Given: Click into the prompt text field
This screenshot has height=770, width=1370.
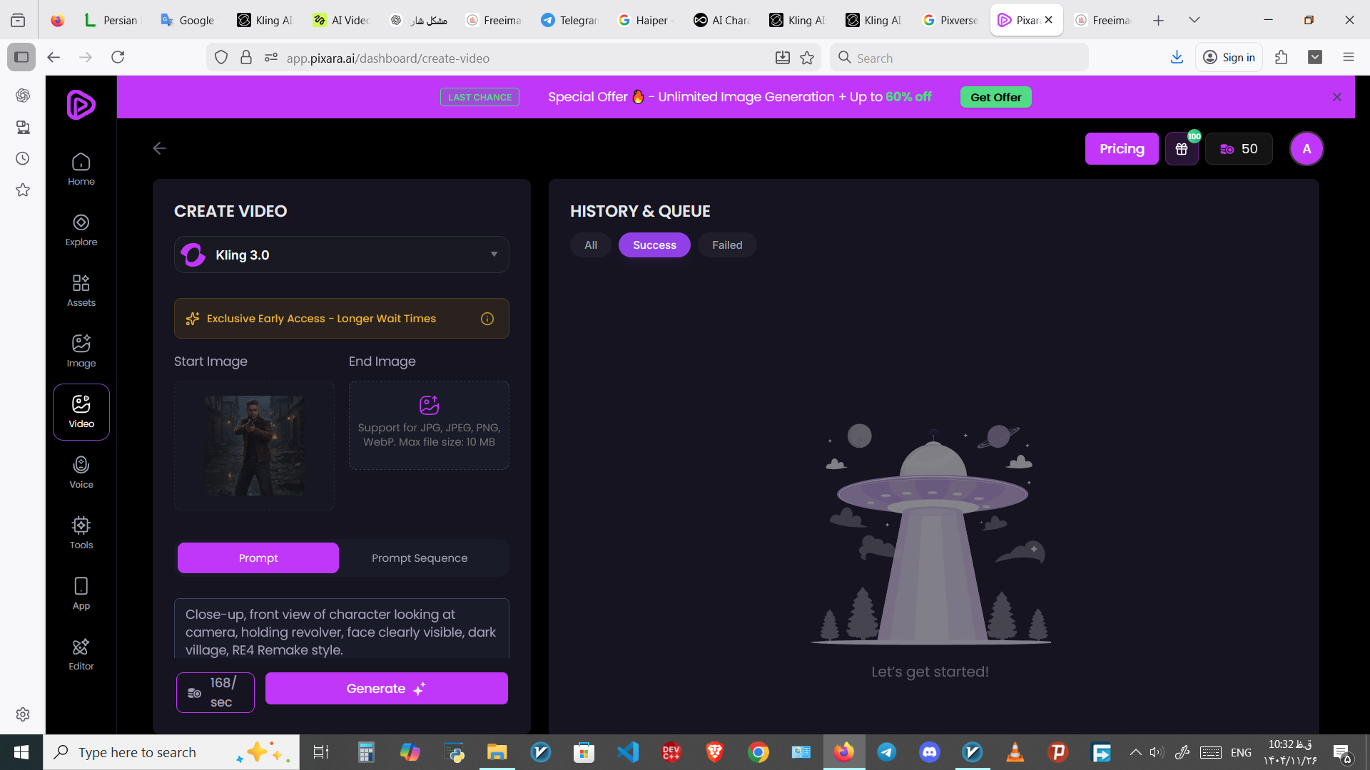Looking at the screenshot, I should [342, 629].
